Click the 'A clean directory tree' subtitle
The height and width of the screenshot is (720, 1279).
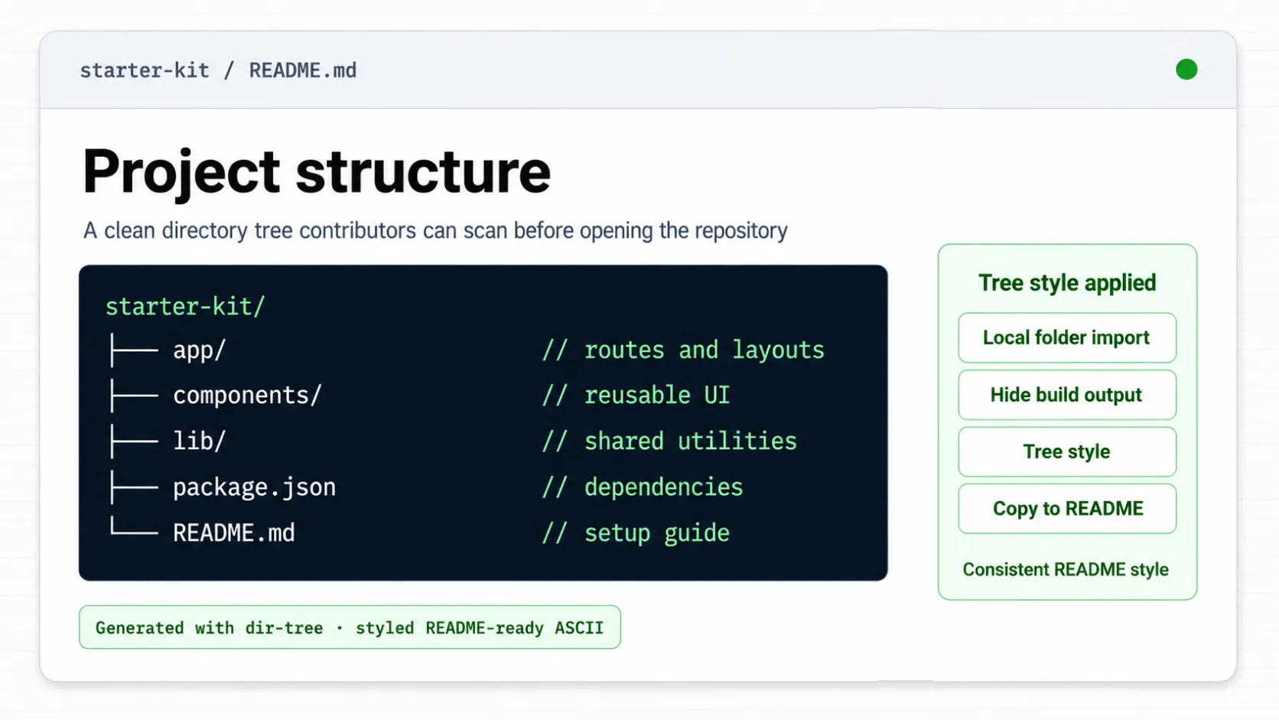tap(435, 230)
